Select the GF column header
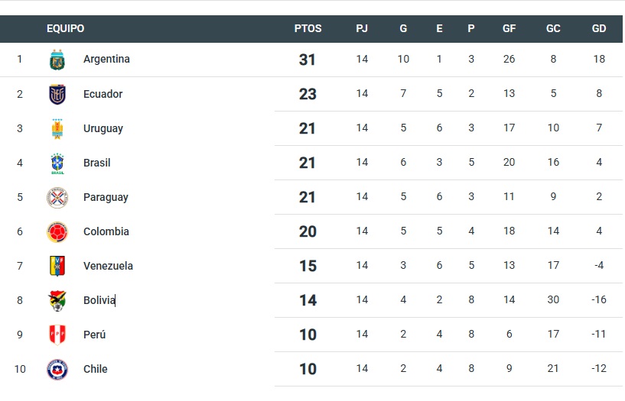This screenshot has height=401, width=625. 509,29
